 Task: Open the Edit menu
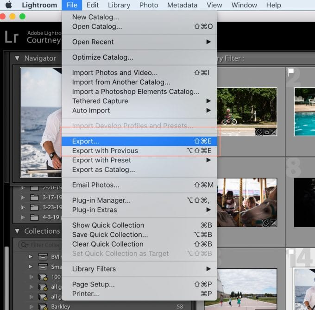[93, 5]
